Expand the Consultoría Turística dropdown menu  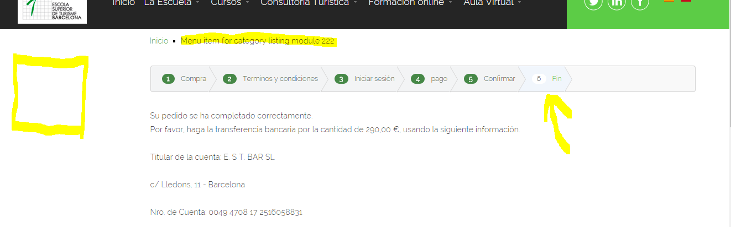309,3
